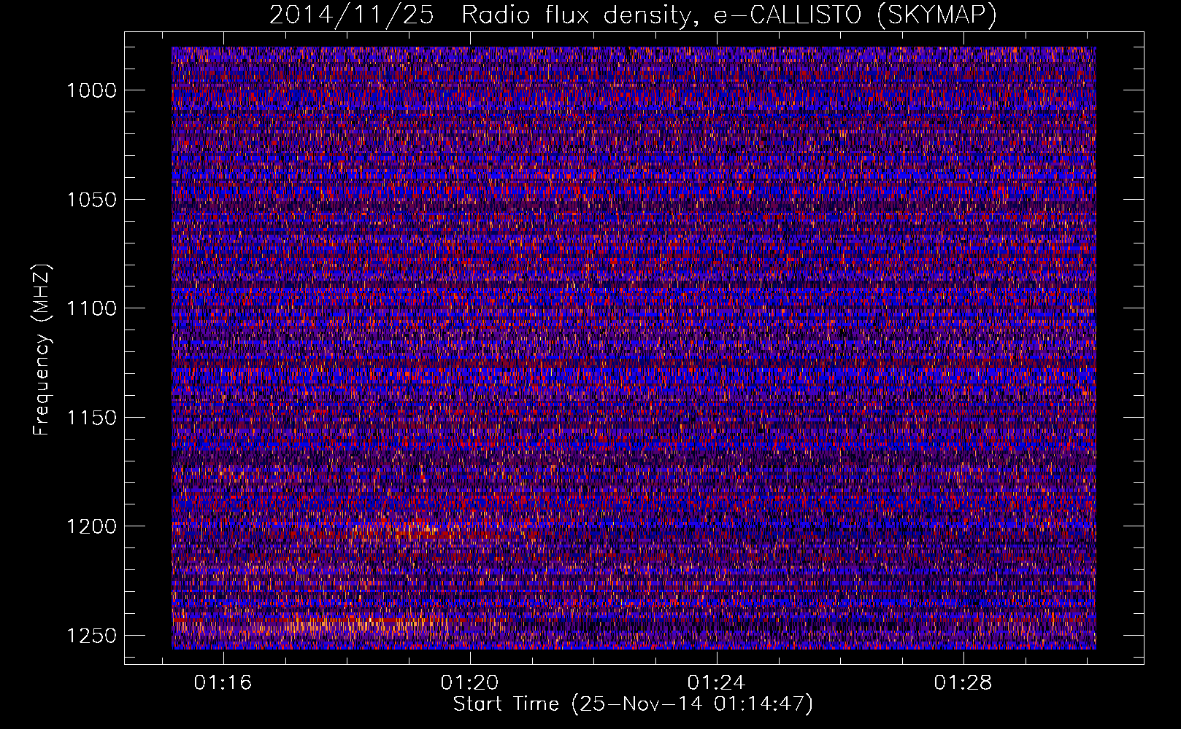Viewport: 1181px width, 729px height.
Task: Click the 'Frequency (MHZ)' axis label
Action: point(42,349)
